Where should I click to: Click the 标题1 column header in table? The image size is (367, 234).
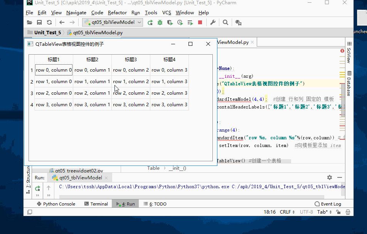point(54,60)
